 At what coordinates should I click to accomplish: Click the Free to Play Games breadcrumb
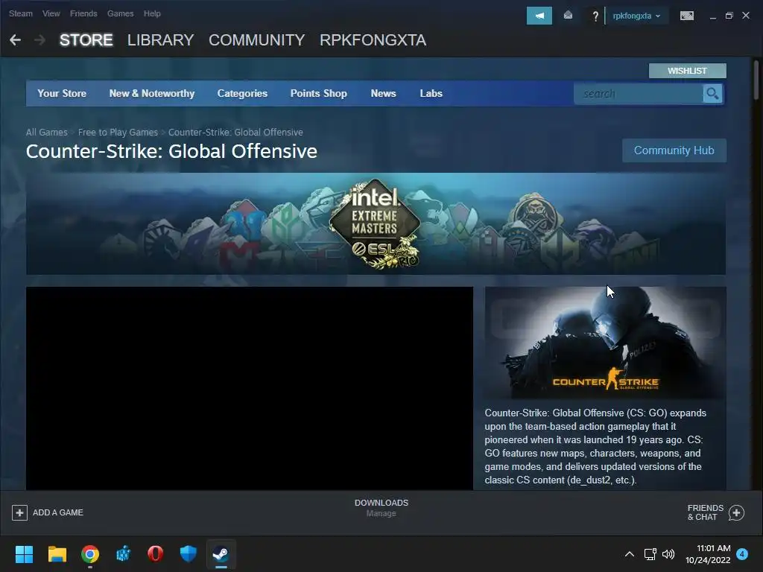[118, 133]
